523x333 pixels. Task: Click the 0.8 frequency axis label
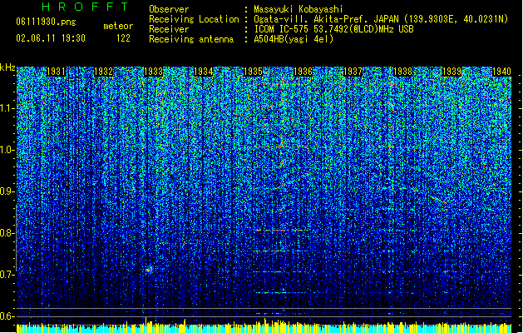(7, 233)
